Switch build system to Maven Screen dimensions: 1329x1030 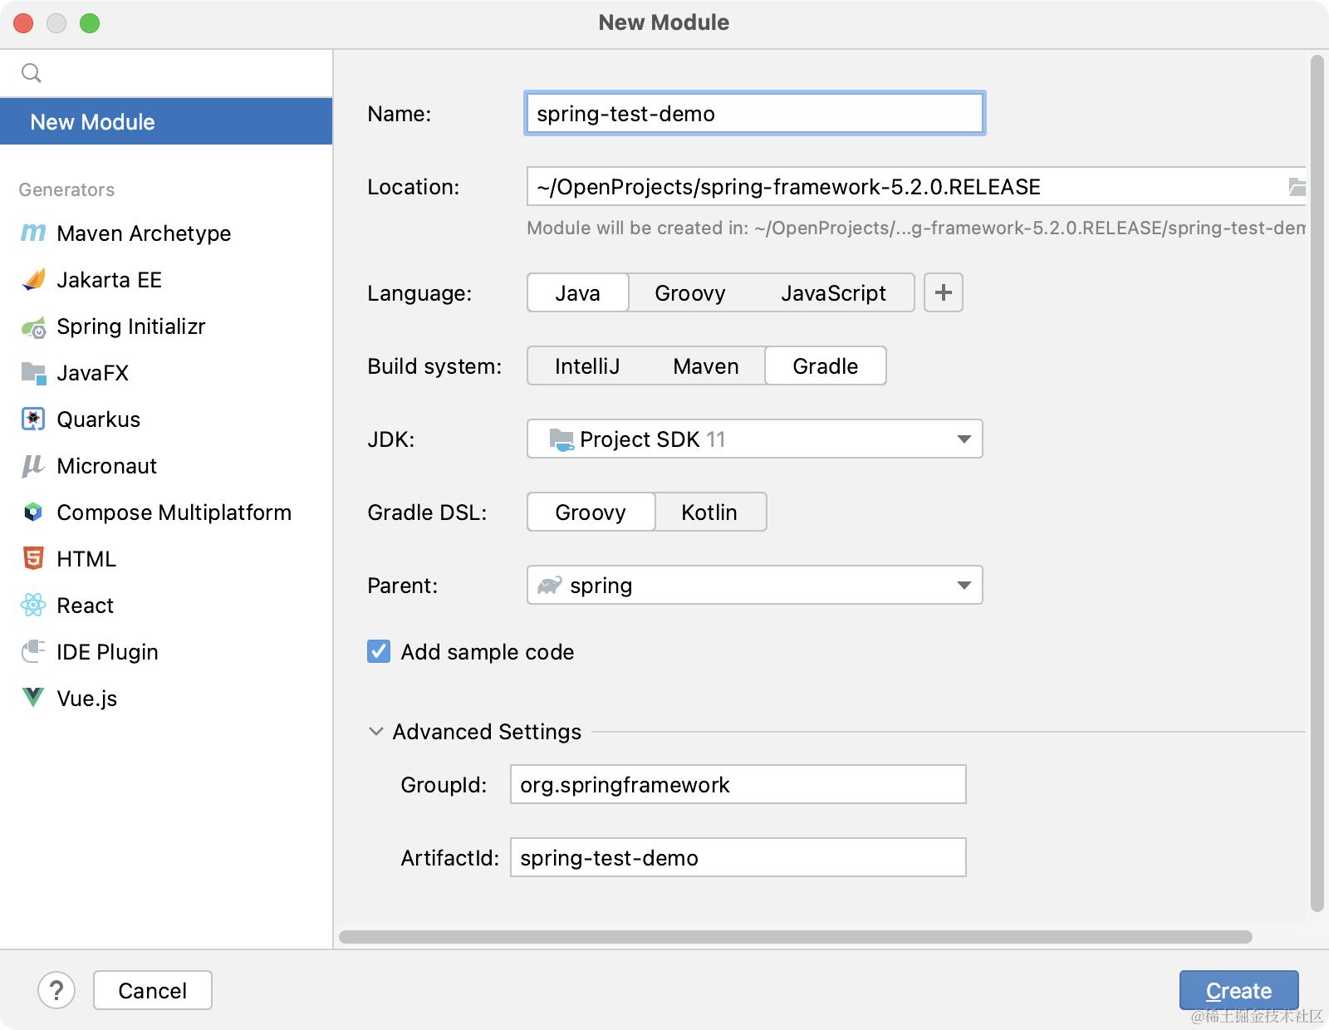click(705, 366)
